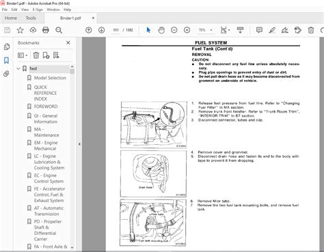The image size is (324, 252).
Task: Go to next page arrow
Action: pos(101,30)
